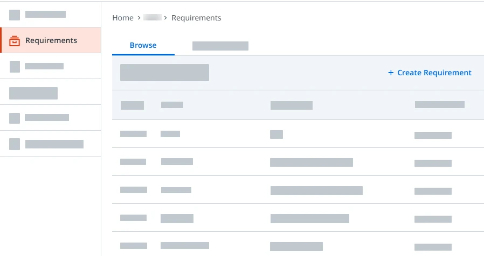Click the Create Requirement button
This screenshot has width=484, height=256.
point(430,73)
